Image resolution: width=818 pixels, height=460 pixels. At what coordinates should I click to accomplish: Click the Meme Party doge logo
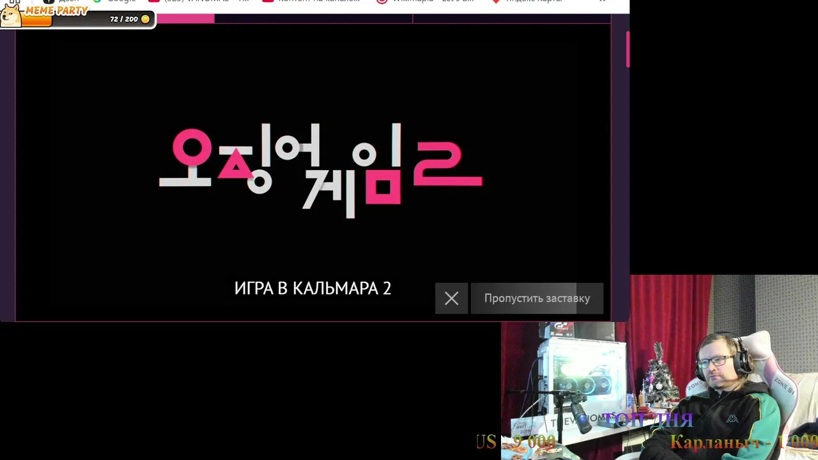(x=10, y=15)
